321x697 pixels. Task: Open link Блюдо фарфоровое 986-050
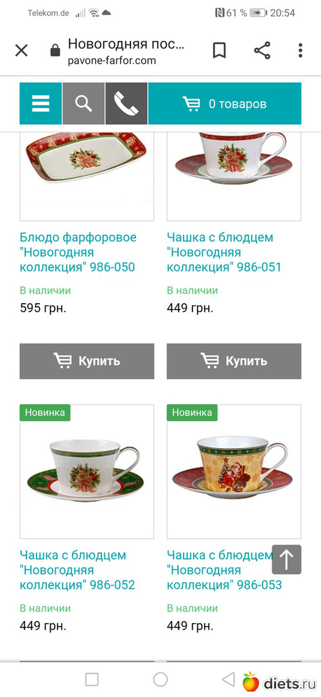pos(78,252)
